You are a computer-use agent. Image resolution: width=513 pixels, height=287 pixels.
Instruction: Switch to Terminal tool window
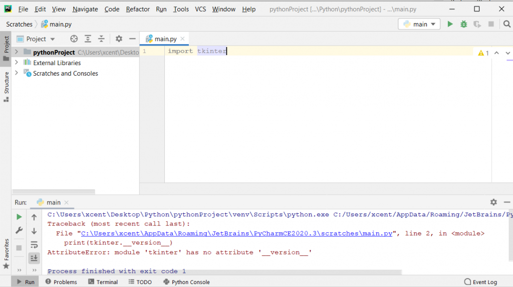click(103, 282)
